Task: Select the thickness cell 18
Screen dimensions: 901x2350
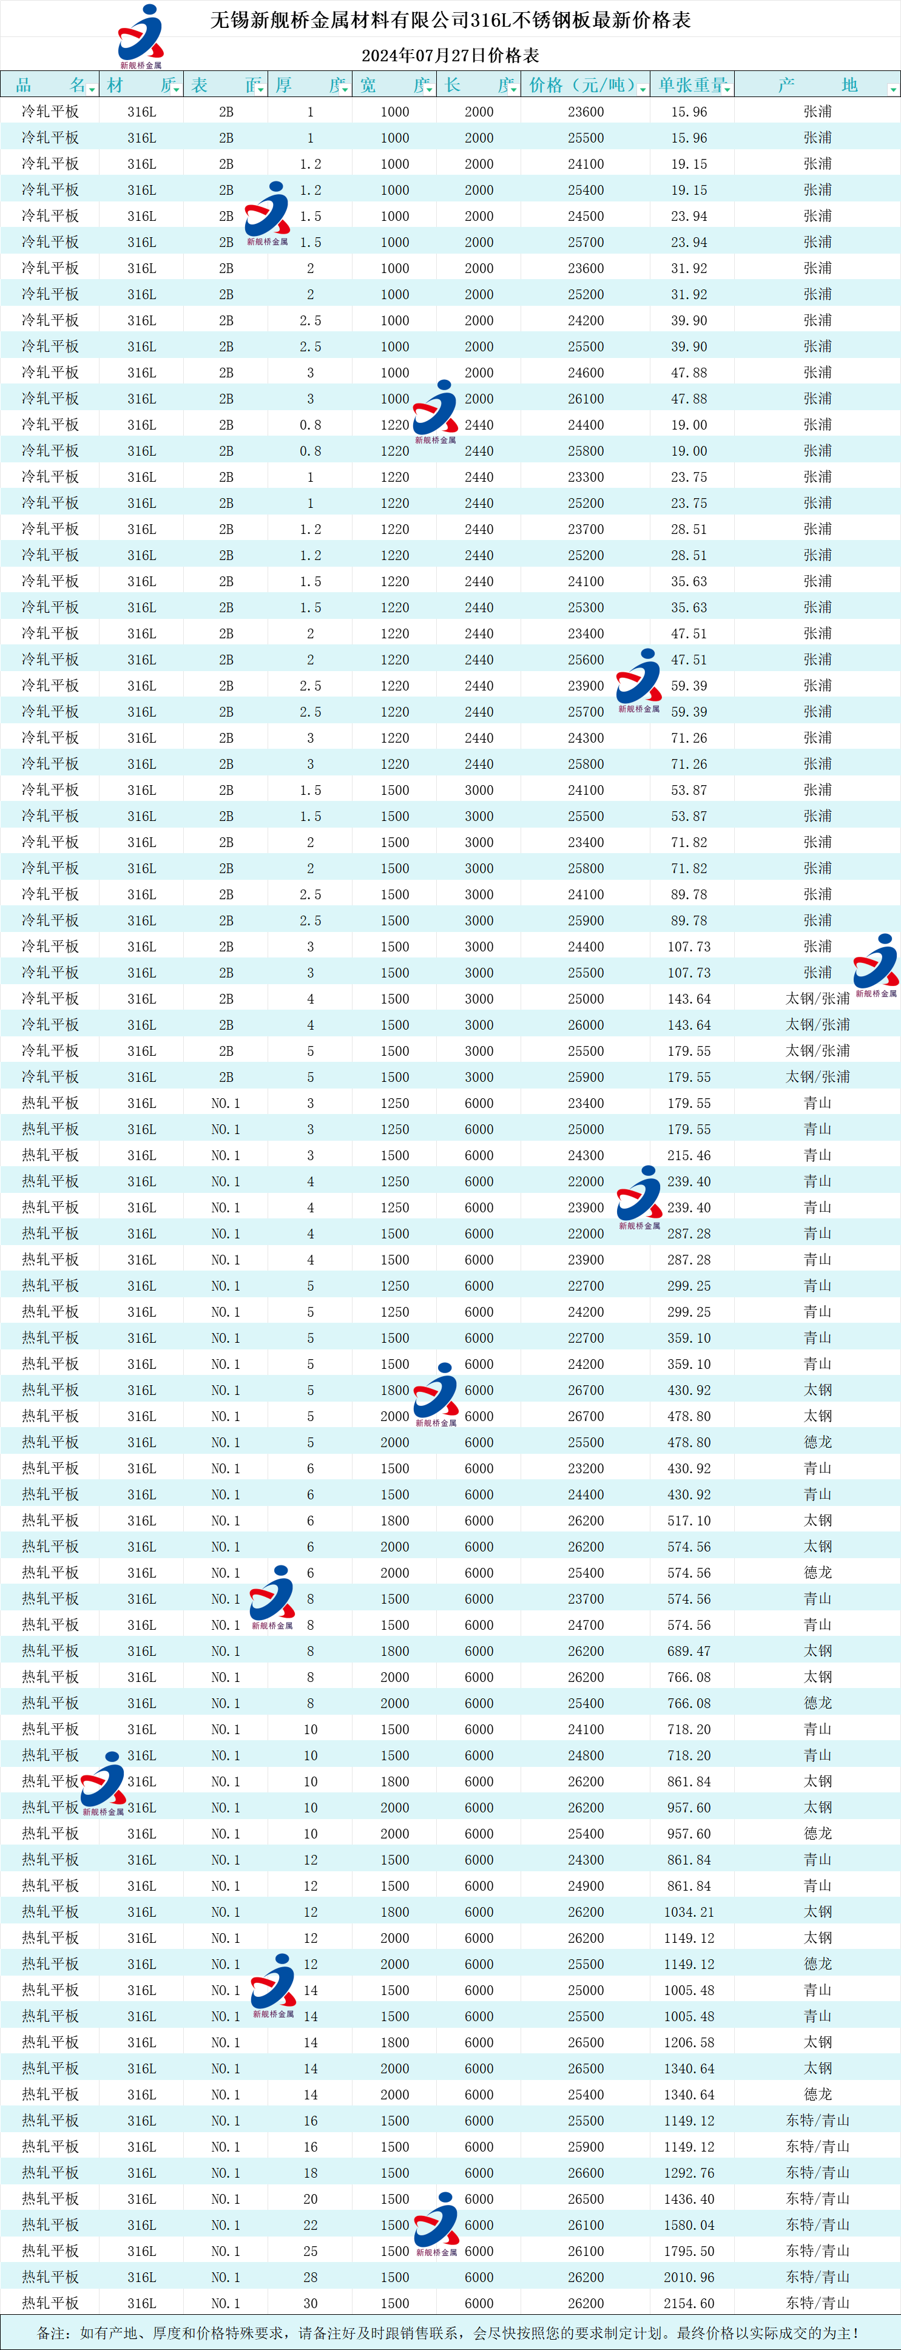Action: coord(310,2173)
